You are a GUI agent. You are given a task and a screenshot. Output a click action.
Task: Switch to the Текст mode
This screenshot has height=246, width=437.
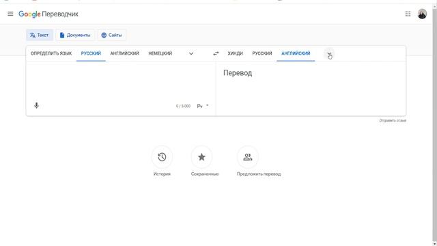click(x=40, y=35)
